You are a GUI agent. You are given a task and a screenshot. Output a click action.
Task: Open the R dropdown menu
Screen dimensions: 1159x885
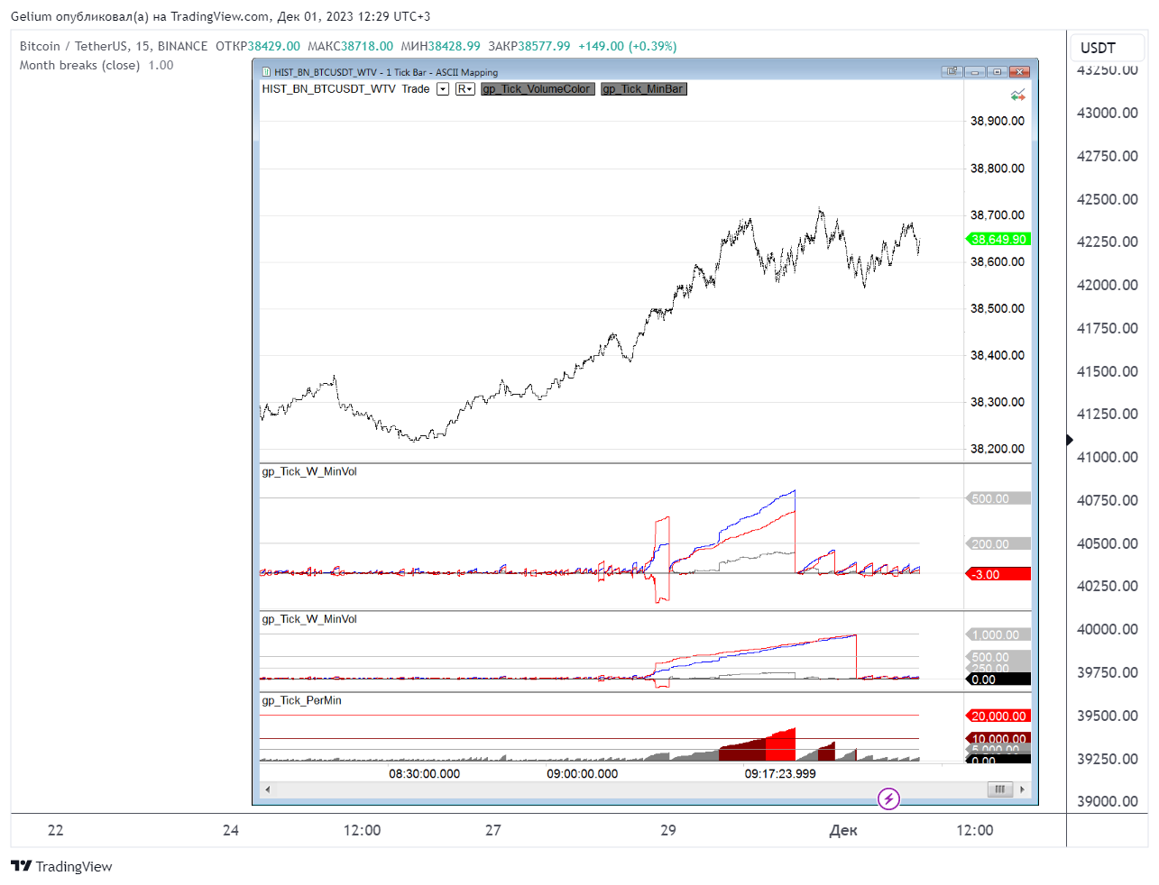465,89
